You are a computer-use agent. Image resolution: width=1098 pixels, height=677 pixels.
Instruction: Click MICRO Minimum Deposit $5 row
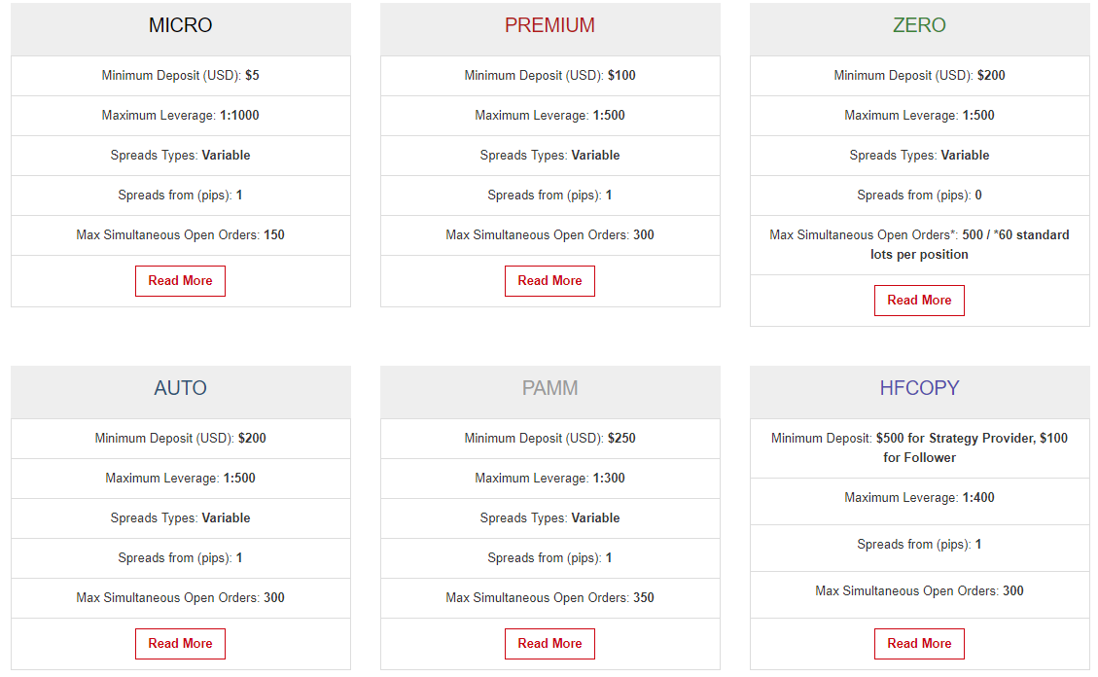click(x=181, y=76)
